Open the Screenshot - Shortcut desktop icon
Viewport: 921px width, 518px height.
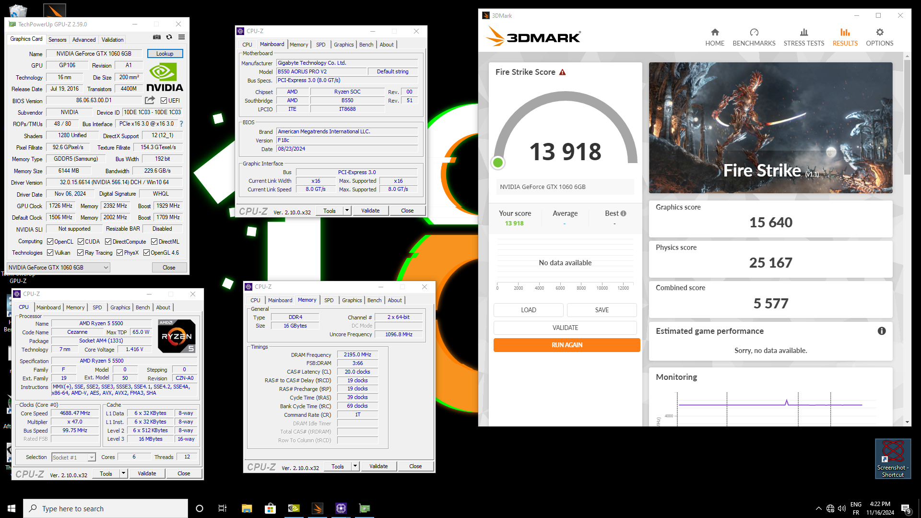pos(893,459)
